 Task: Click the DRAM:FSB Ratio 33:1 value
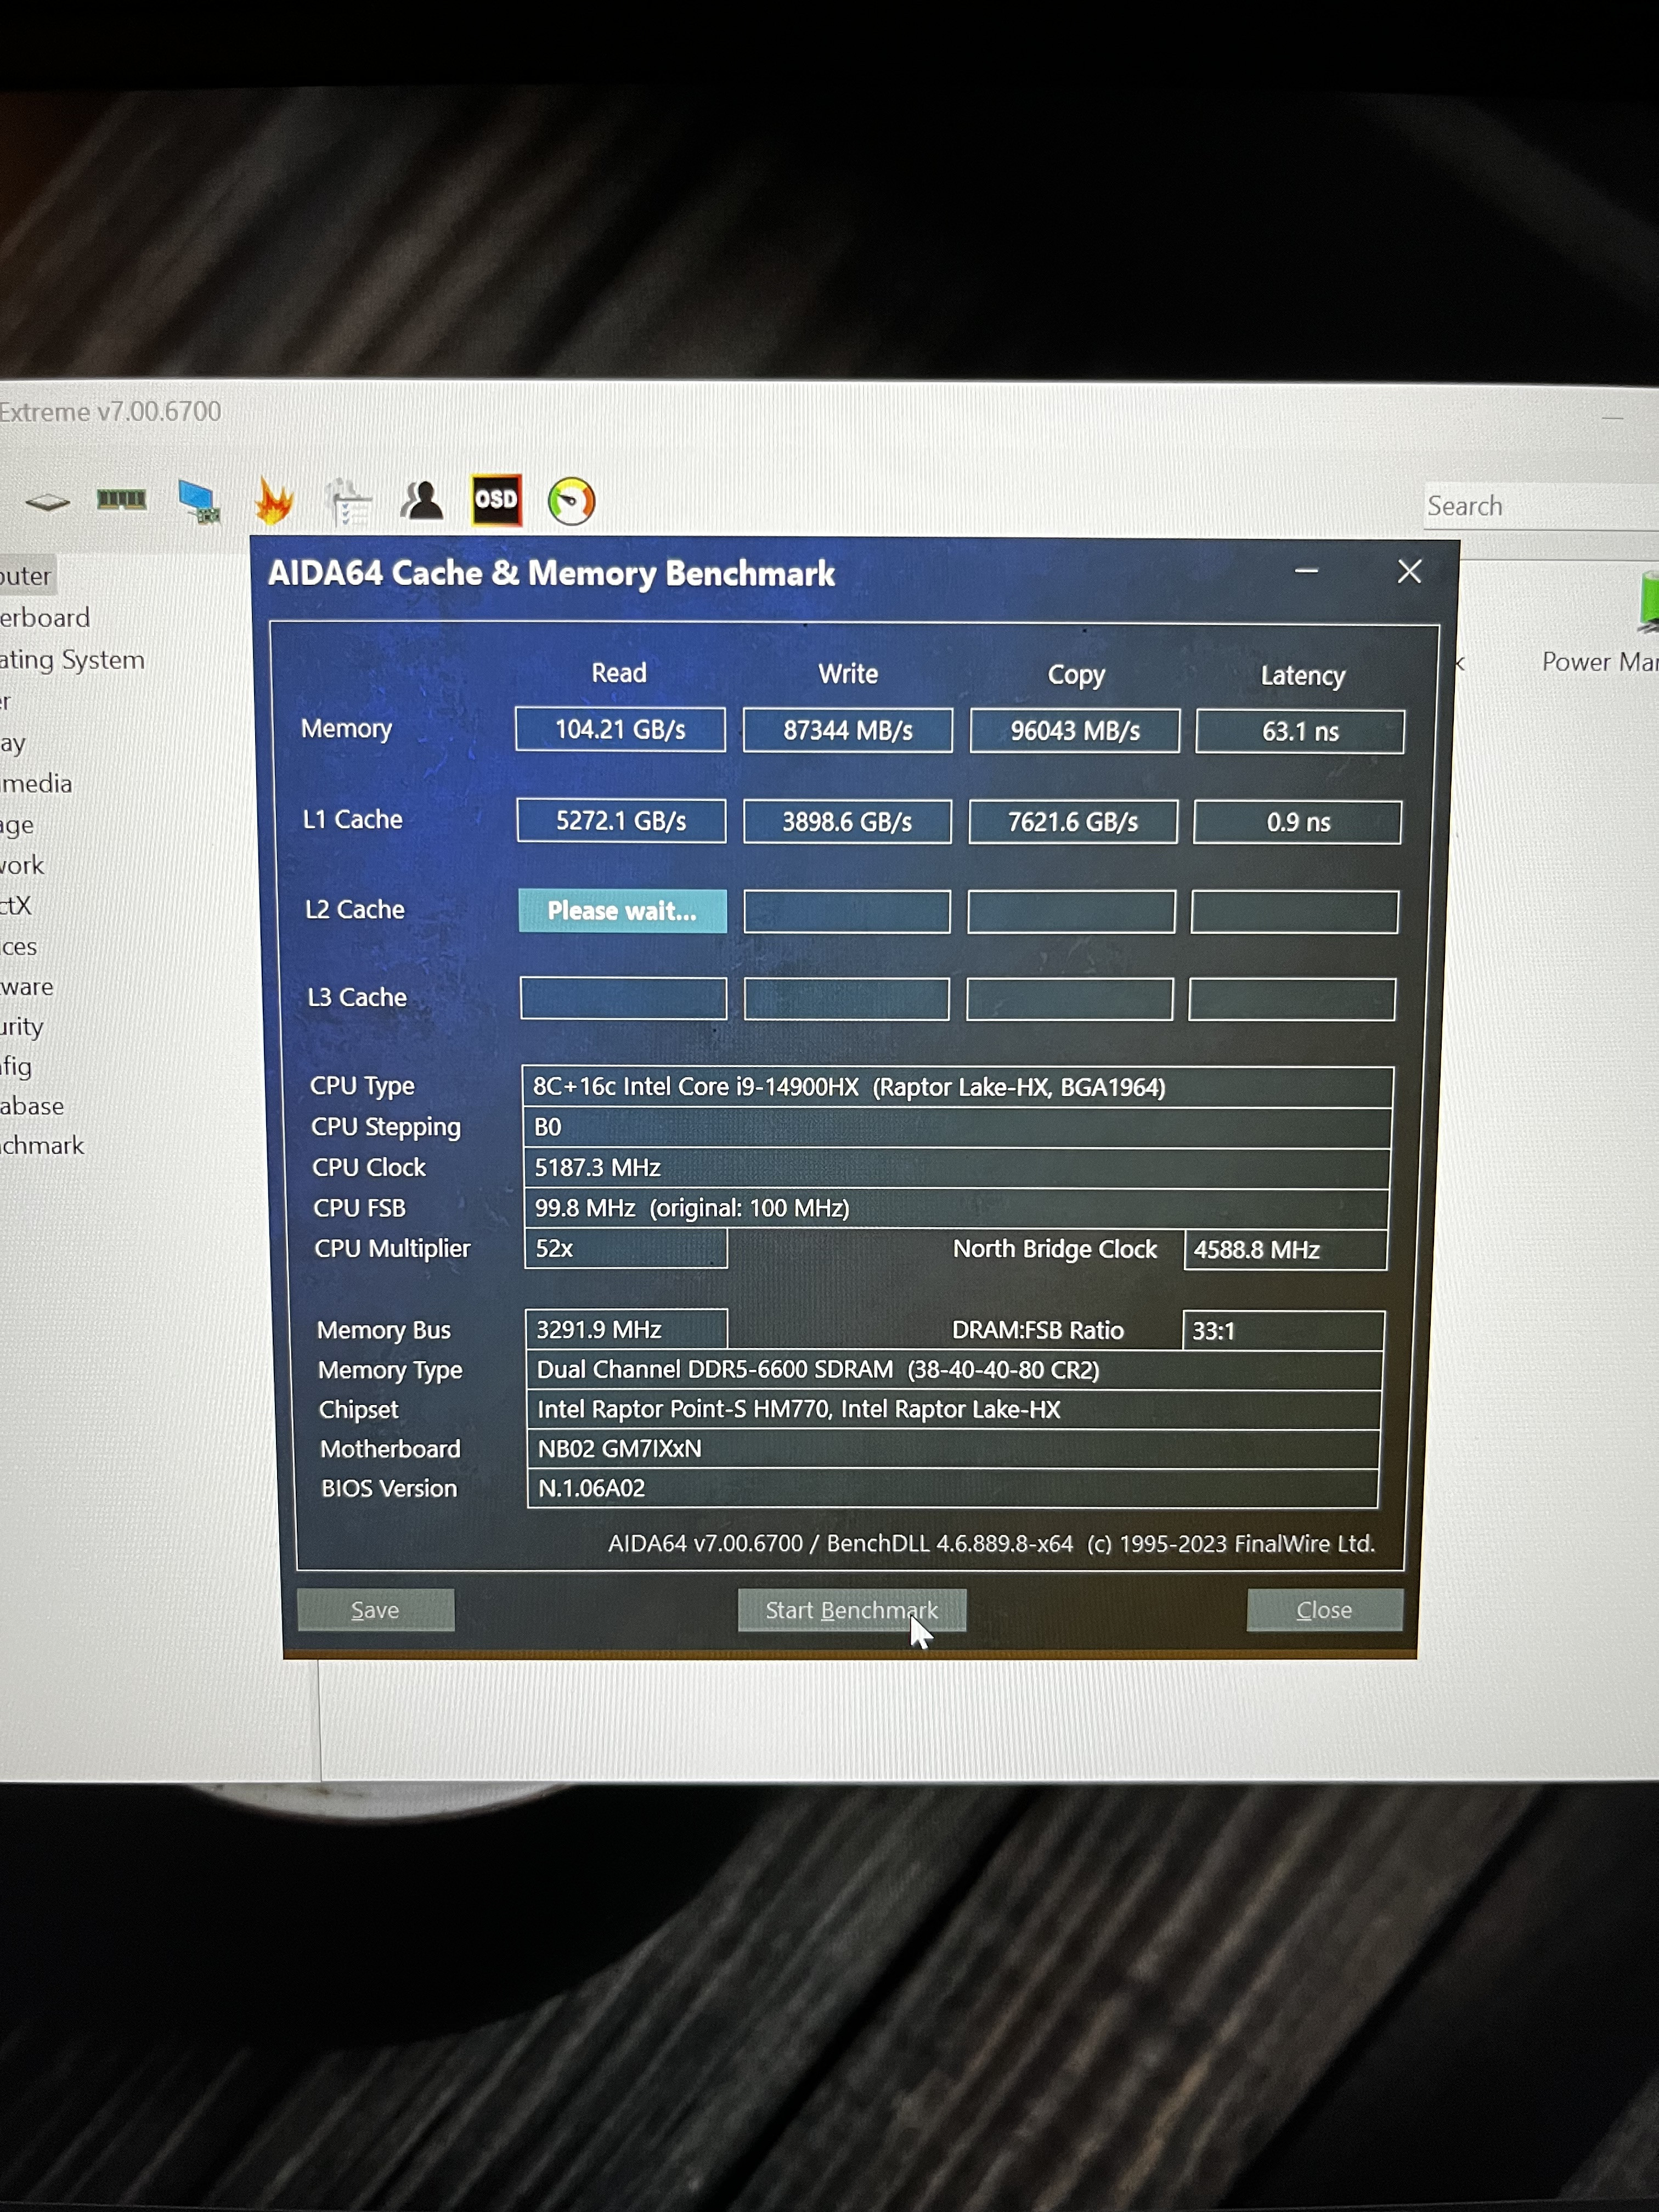1284,1331
